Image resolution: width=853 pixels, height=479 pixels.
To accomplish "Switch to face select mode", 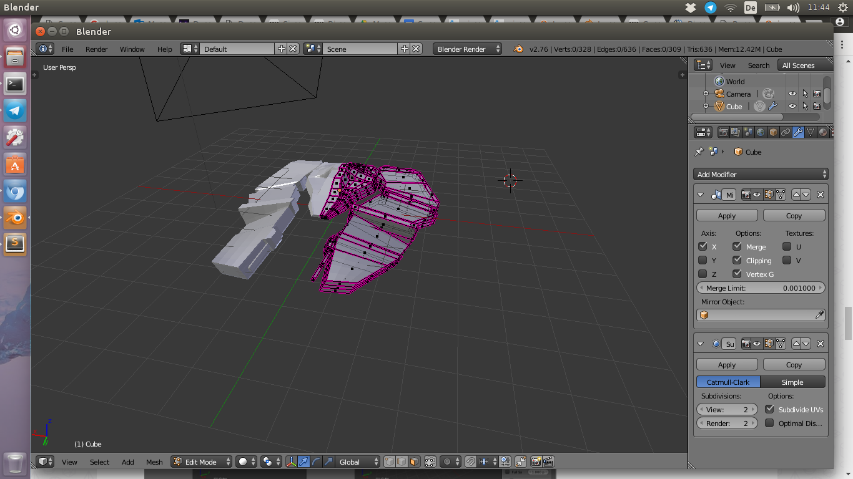I will pos(413,462).
